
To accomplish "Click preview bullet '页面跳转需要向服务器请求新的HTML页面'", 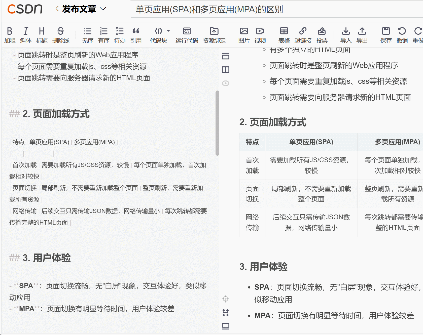I will [x=340, y=97].
